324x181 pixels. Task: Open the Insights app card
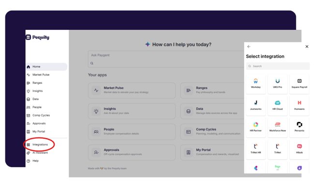132,111
